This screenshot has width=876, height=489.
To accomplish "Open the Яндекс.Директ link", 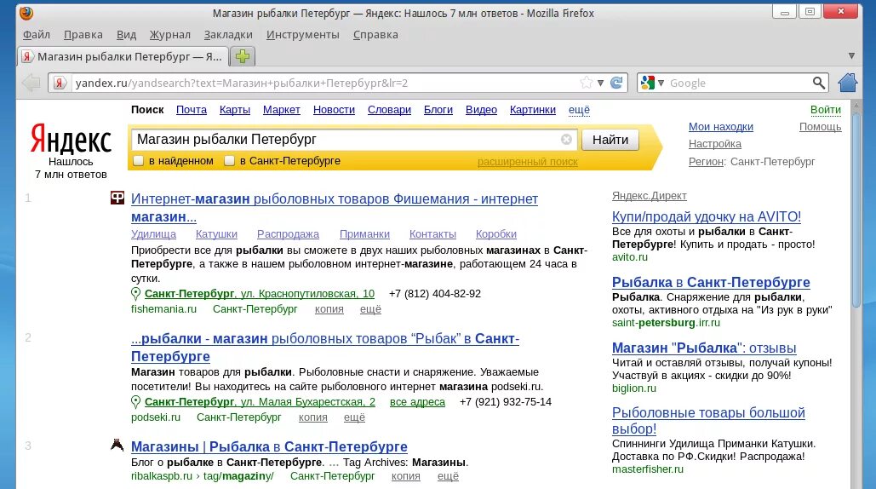I will point(650,196).
